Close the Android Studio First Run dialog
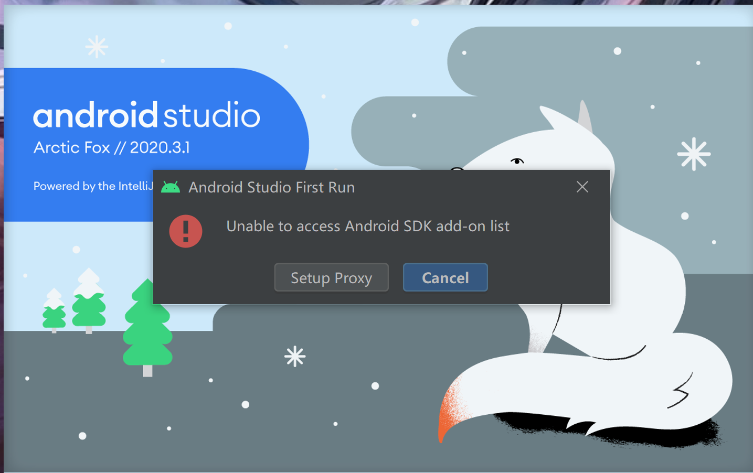The width and height of the screenshot is (753, 473). 582,187
